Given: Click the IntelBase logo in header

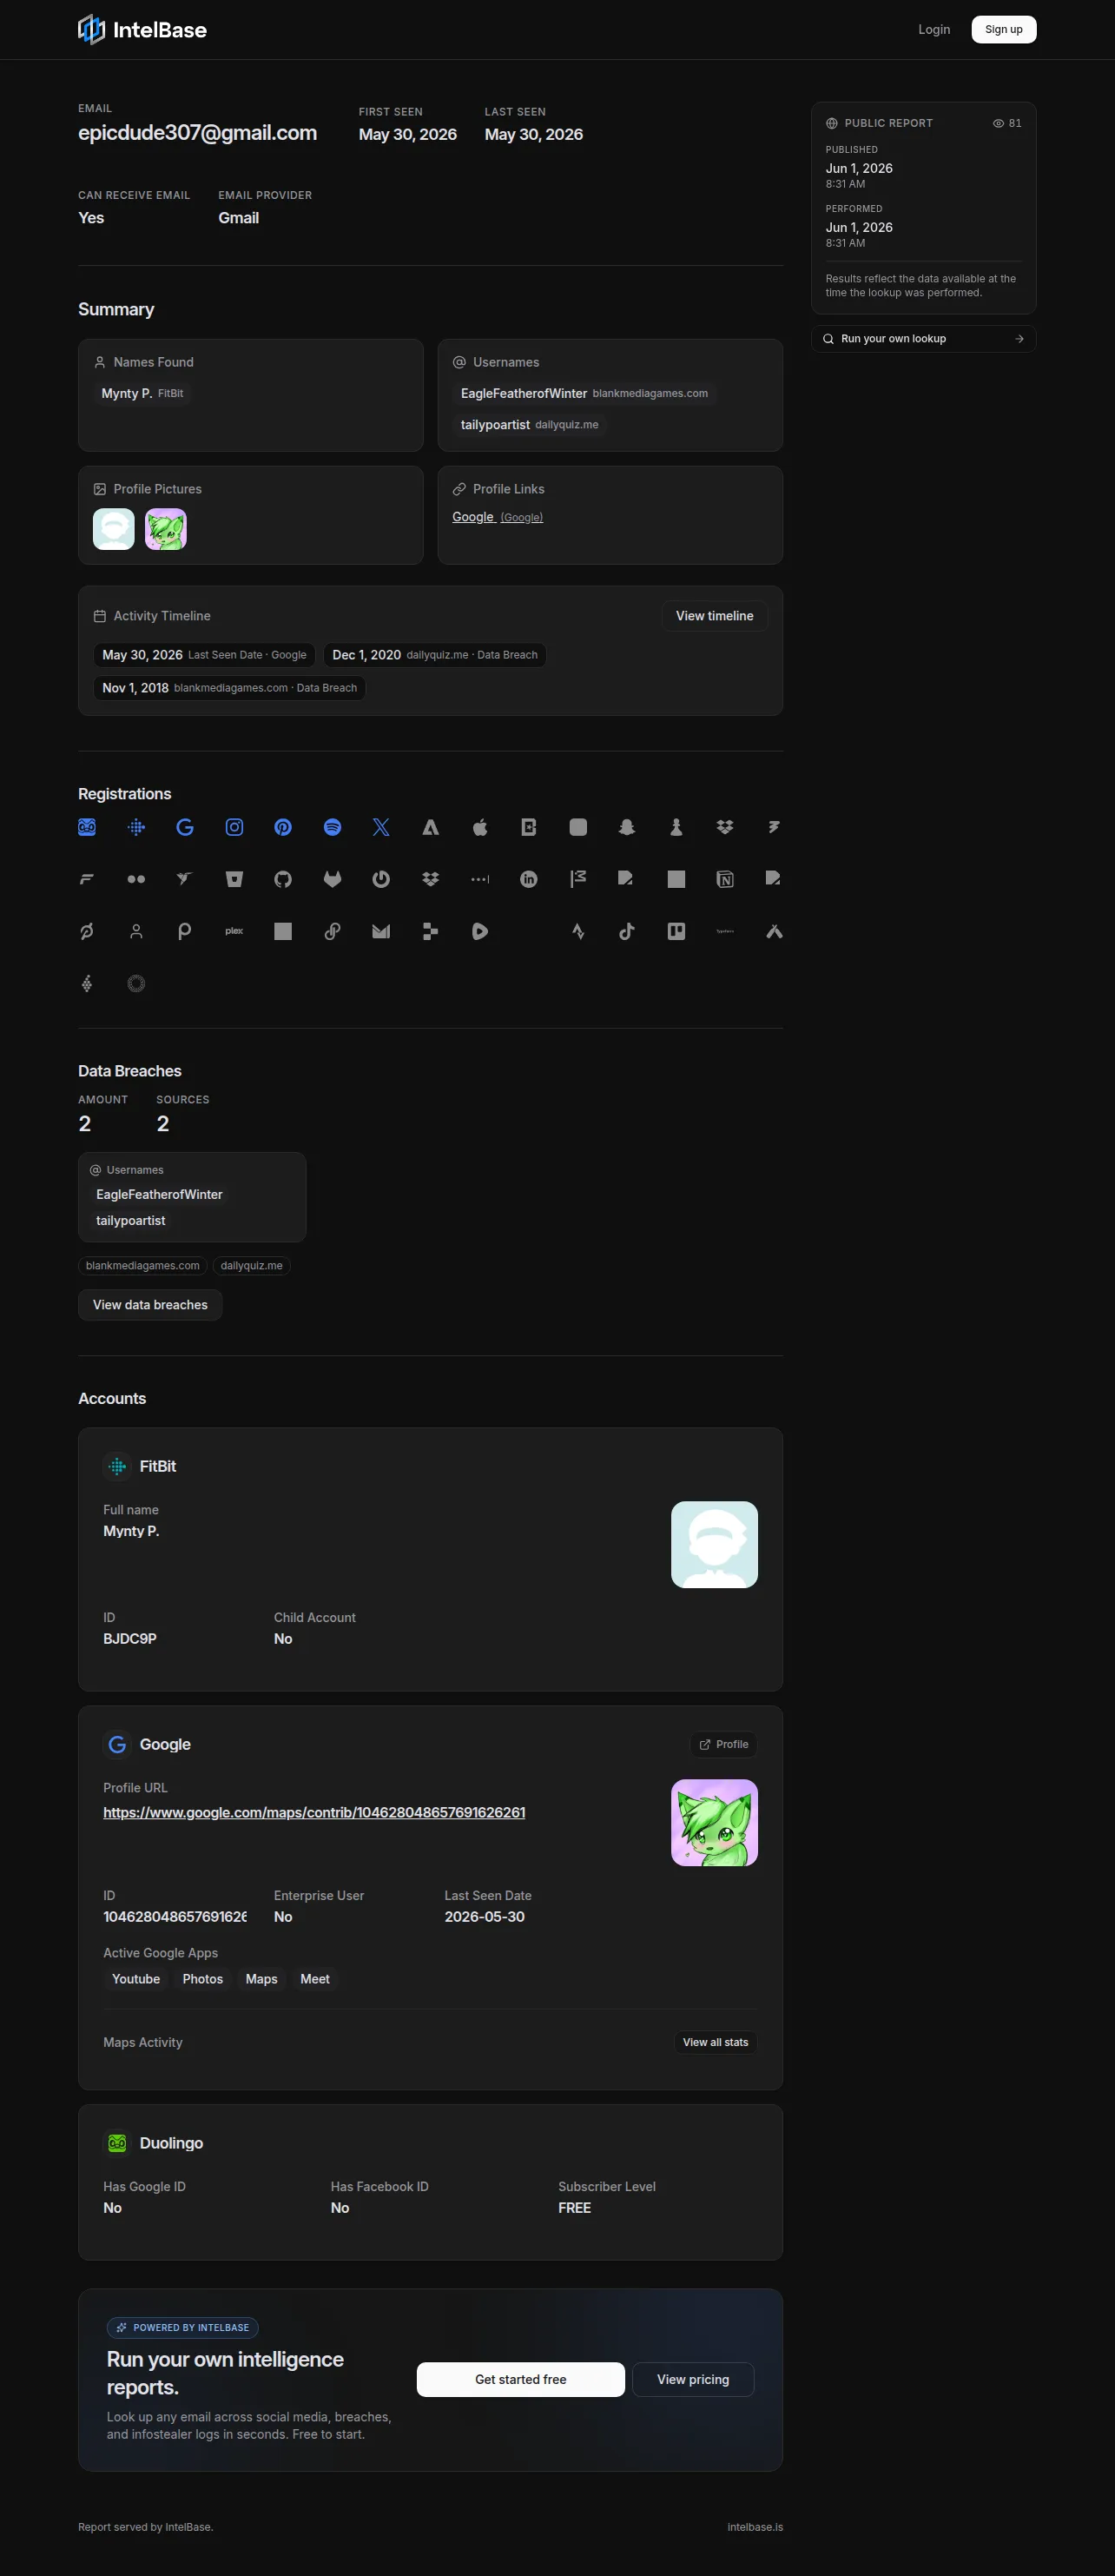Looking at the screenshot, I should (x=143, y=30).
